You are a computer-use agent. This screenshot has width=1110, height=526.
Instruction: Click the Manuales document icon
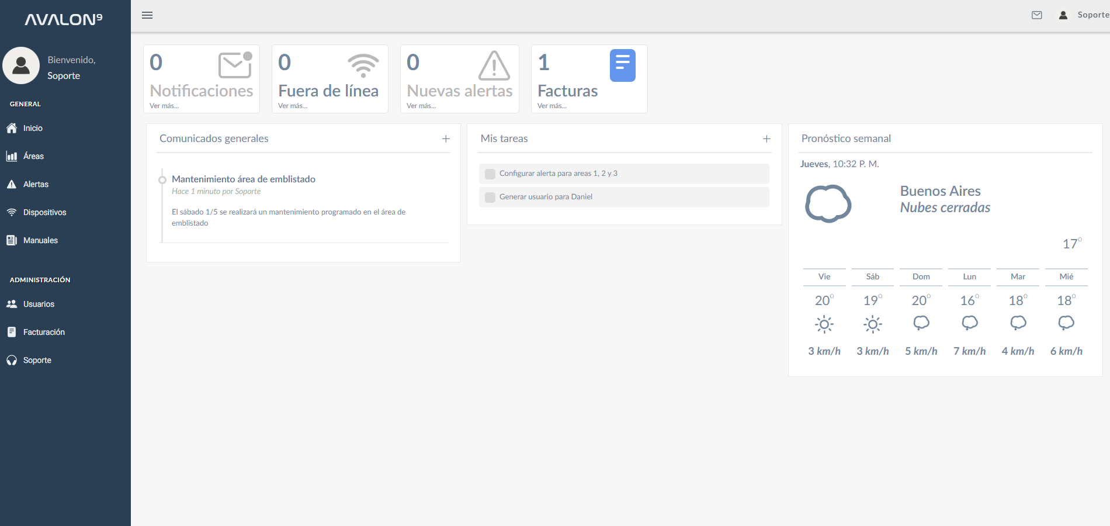(x=12, y=240)
